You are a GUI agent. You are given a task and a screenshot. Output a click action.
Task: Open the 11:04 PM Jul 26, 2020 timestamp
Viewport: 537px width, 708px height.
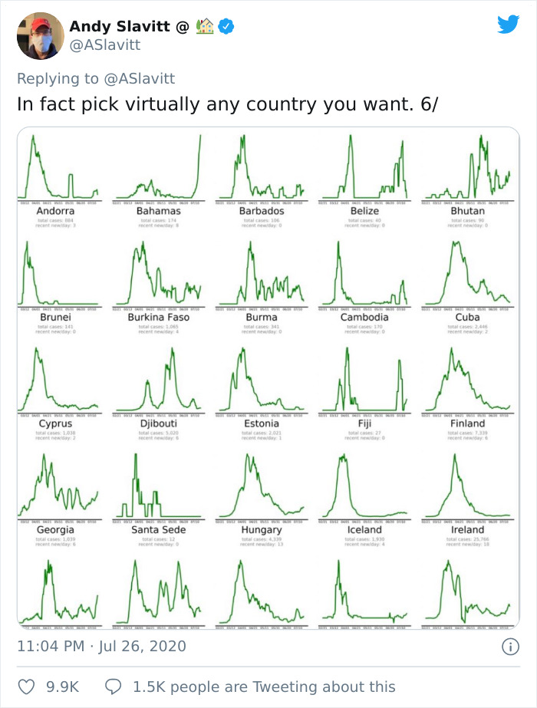coord(102,646)
